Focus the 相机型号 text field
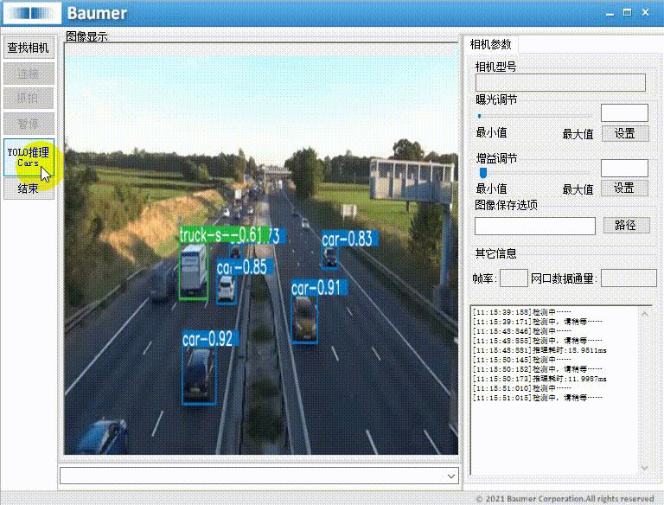Image resolution: width=664 pixels, height=505 pixels. [x=560, y=83]
